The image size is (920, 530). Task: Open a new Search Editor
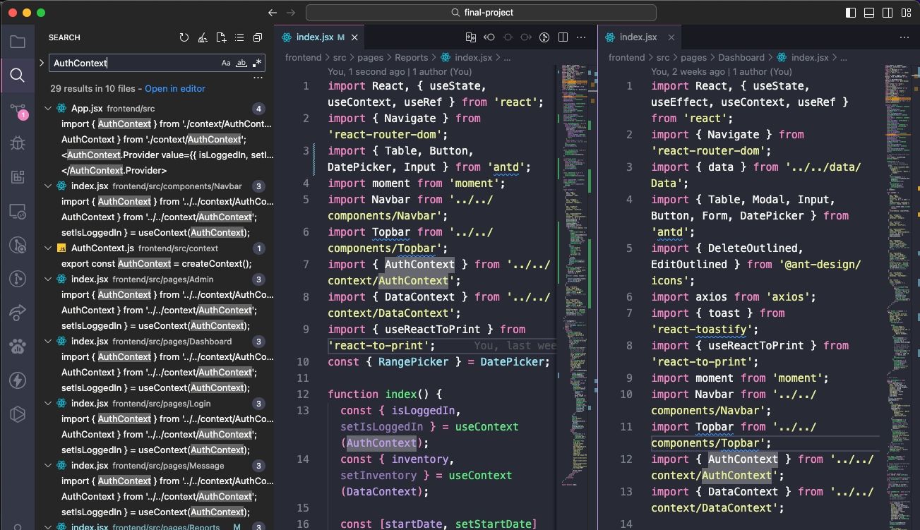[220, 37]
